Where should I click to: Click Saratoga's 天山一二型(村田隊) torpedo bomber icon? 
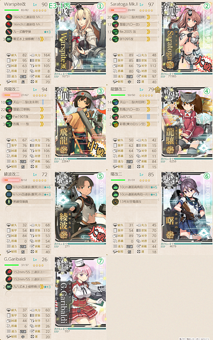click(115, 17)
